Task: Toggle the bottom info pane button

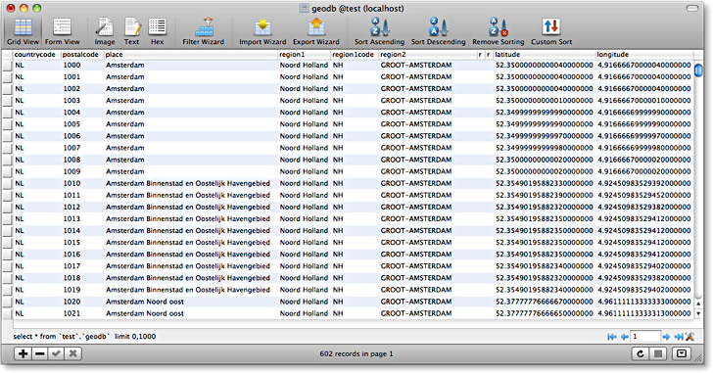Action: coord(682,353)
